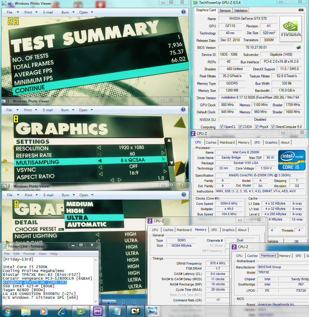Click the 'NVIDIA GeForce GTX 570' name field

[x=248, y=19]
